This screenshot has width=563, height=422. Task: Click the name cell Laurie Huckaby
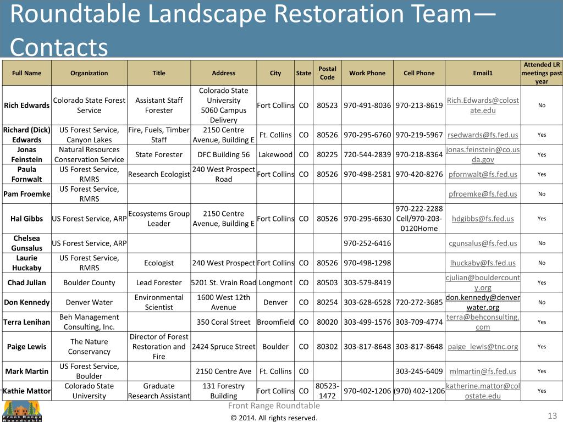(26, 263)
